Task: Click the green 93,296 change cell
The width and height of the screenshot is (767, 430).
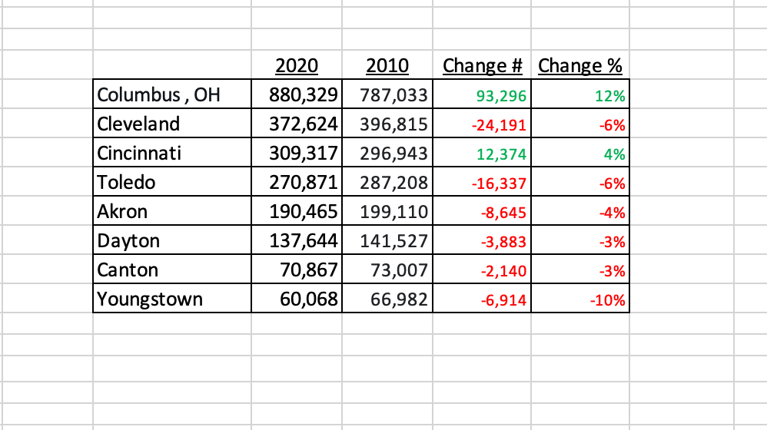Action: (x=482, y=94)
